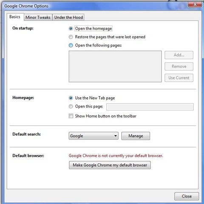Close the Options window with red X
The height and width of the screenshot is (204, 204).
[x=195, y=5]
